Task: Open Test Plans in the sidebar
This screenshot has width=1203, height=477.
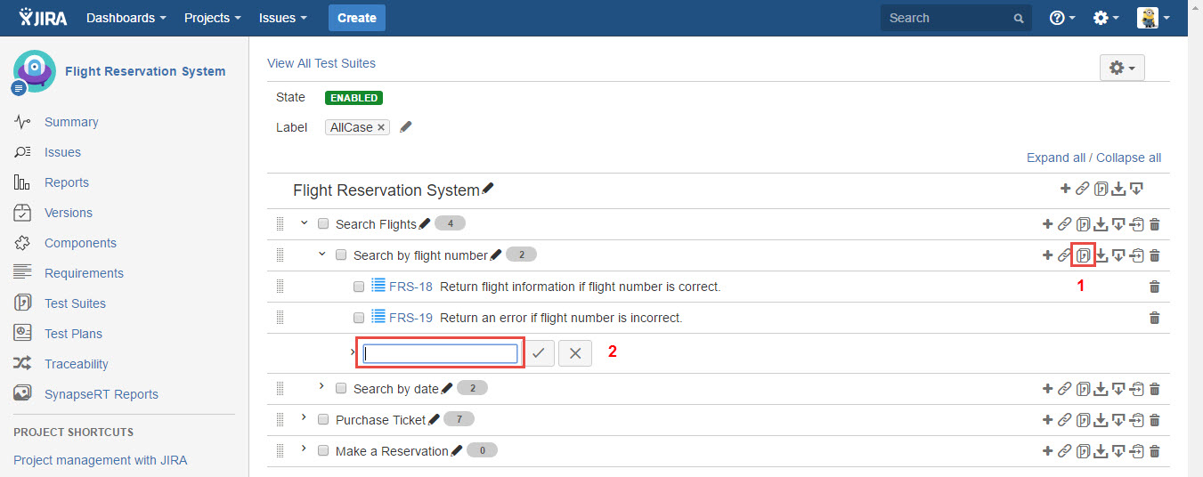Action: coord(73,334)
